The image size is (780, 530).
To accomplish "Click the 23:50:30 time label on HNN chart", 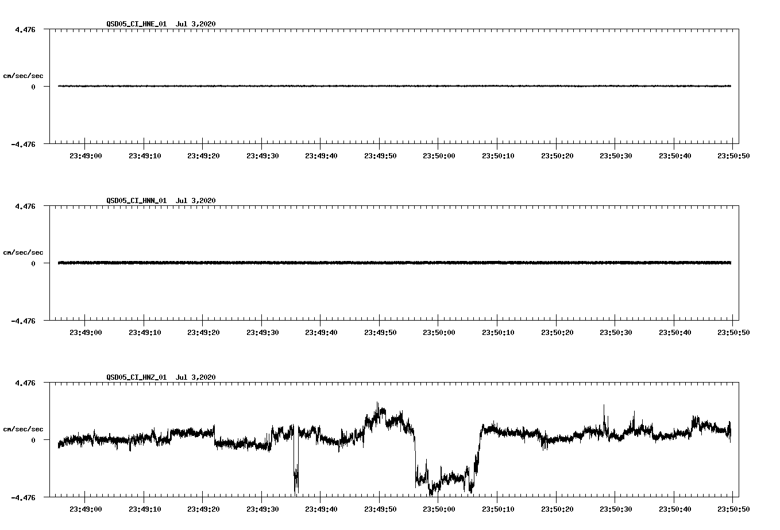I will pyautogui.click(x=615, y=332).
